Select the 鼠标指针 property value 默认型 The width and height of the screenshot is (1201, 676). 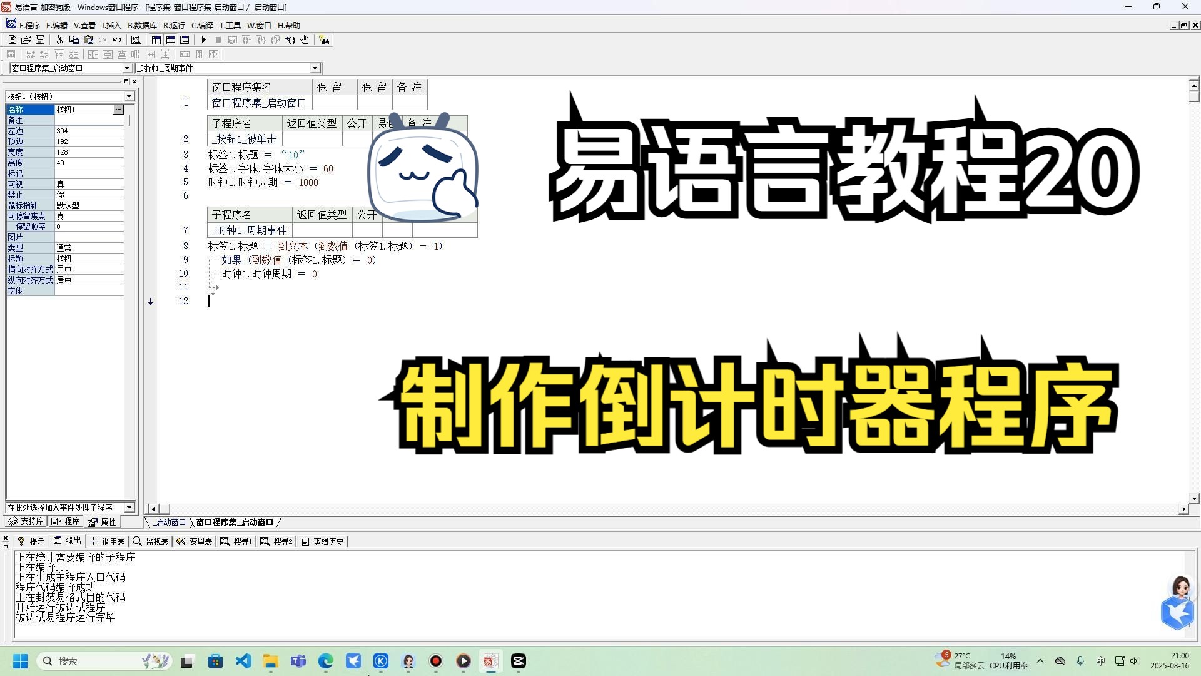pos(89,205)
